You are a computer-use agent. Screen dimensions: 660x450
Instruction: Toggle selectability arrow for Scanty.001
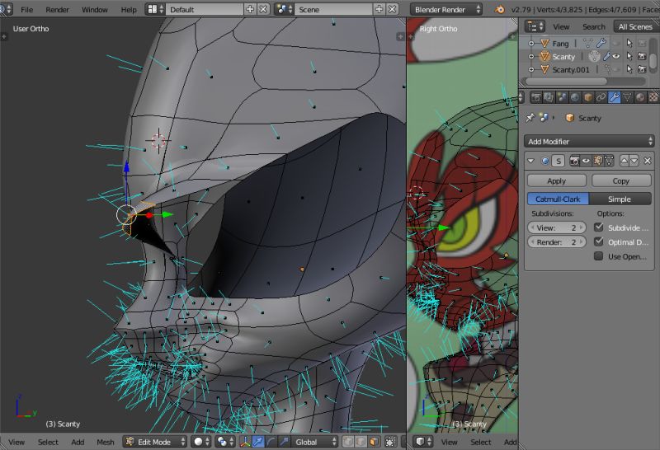[629, 69]
